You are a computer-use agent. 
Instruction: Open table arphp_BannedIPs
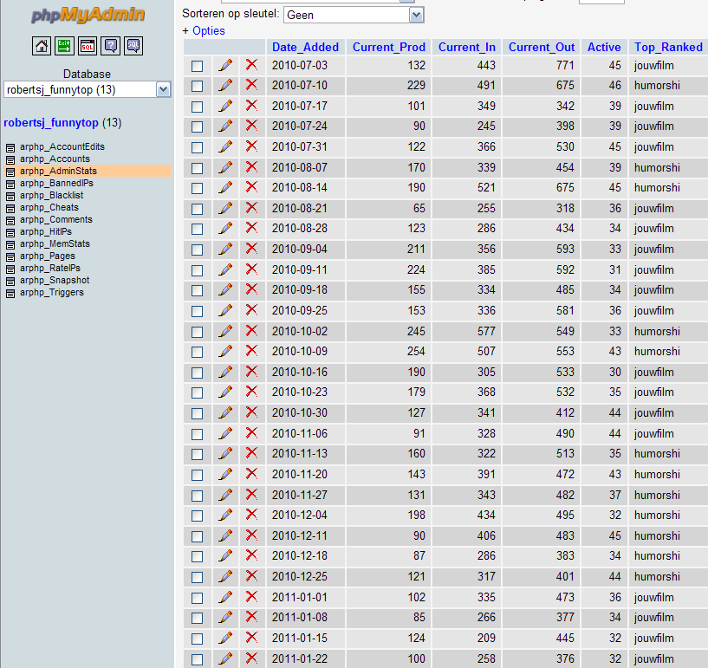tap(56, 184)
